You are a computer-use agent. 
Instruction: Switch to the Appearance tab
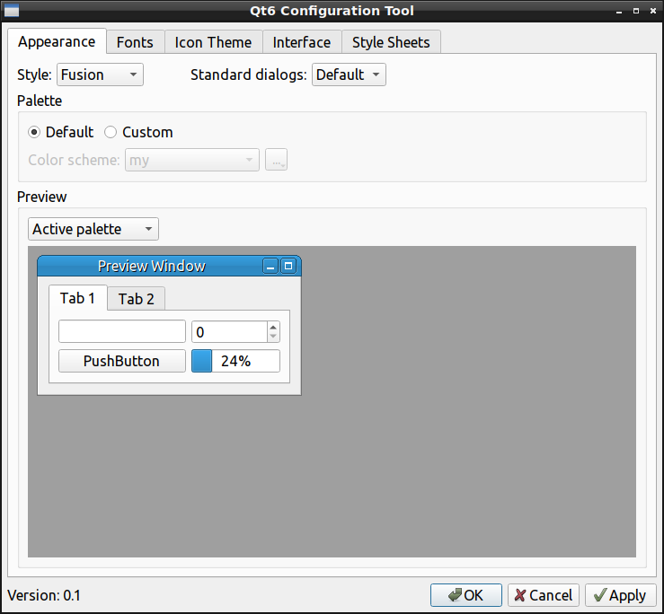(57, 41)
